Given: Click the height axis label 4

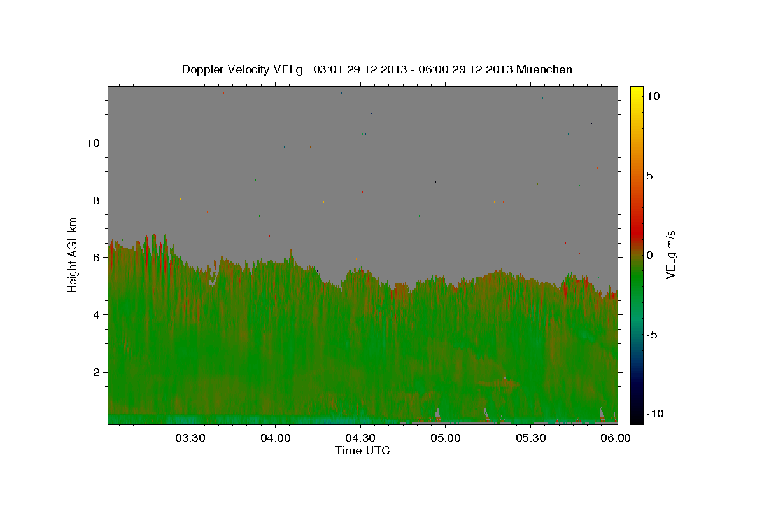Looking at the screenshot, I should tap(95, 314).
